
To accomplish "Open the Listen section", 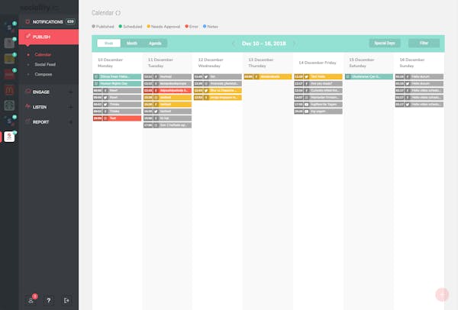I will click(40, 107).
